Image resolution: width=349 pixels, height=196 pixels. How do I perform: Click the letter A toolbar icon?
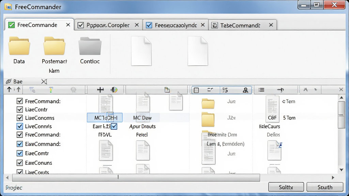306,89
